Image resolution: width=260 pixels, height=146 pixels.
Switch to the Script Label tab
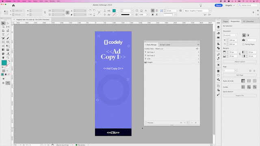(x=165, y=45)
